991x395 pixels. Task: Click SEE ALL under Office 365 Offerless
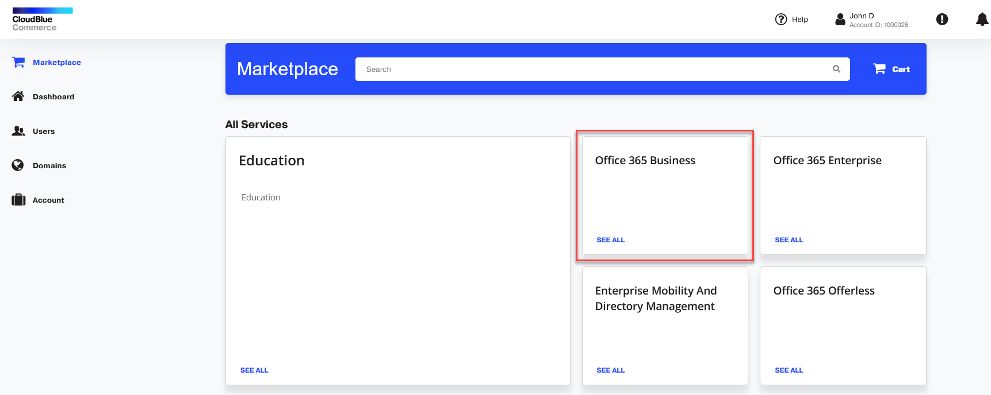pos(789,370)
